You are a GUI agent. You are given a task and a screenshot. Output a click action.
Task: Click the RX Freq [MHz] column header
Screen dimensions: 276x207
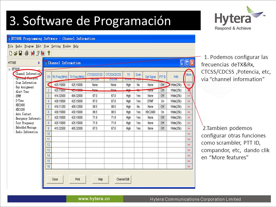pos(60,77)
